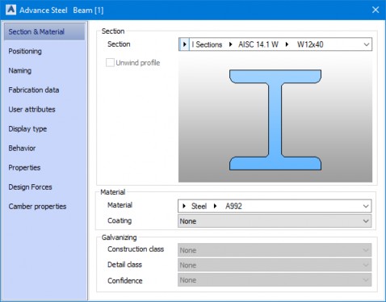Click the highlighted arrow button before I Sections

pyautogui.click(x=184, y=44)
